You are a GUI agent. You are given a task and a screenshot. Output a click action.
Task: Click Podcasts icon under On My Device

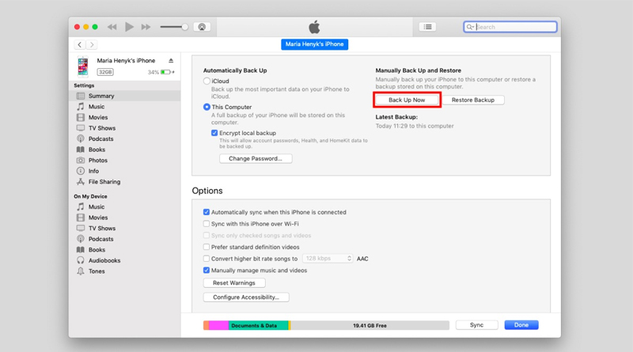coord(81,239)
